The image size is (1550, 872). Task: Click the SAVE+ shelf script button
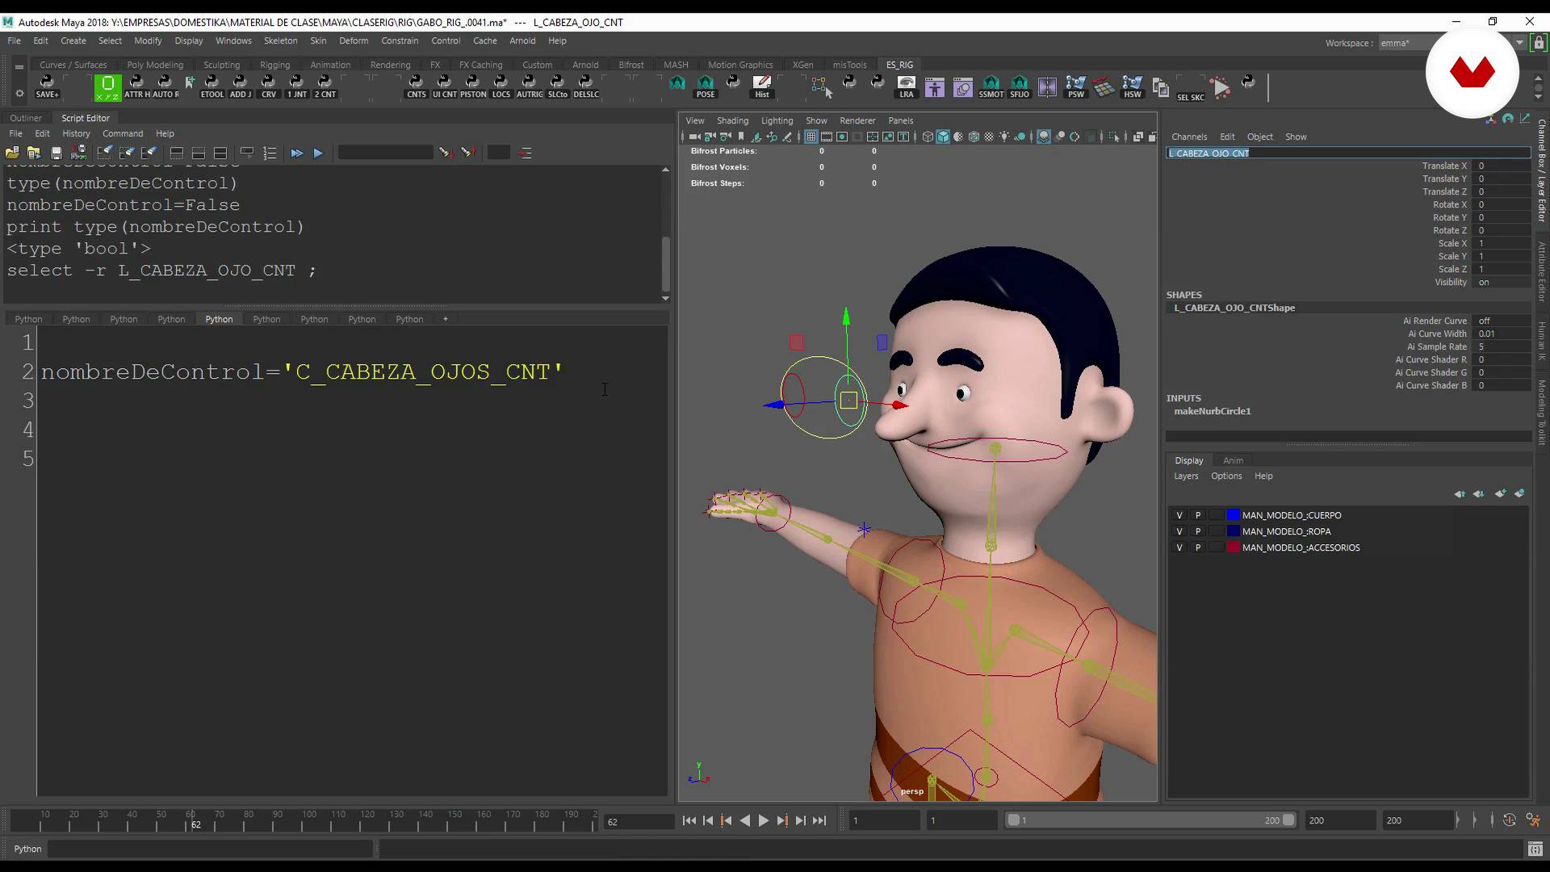pyautogui.click(x=47, y=86)
